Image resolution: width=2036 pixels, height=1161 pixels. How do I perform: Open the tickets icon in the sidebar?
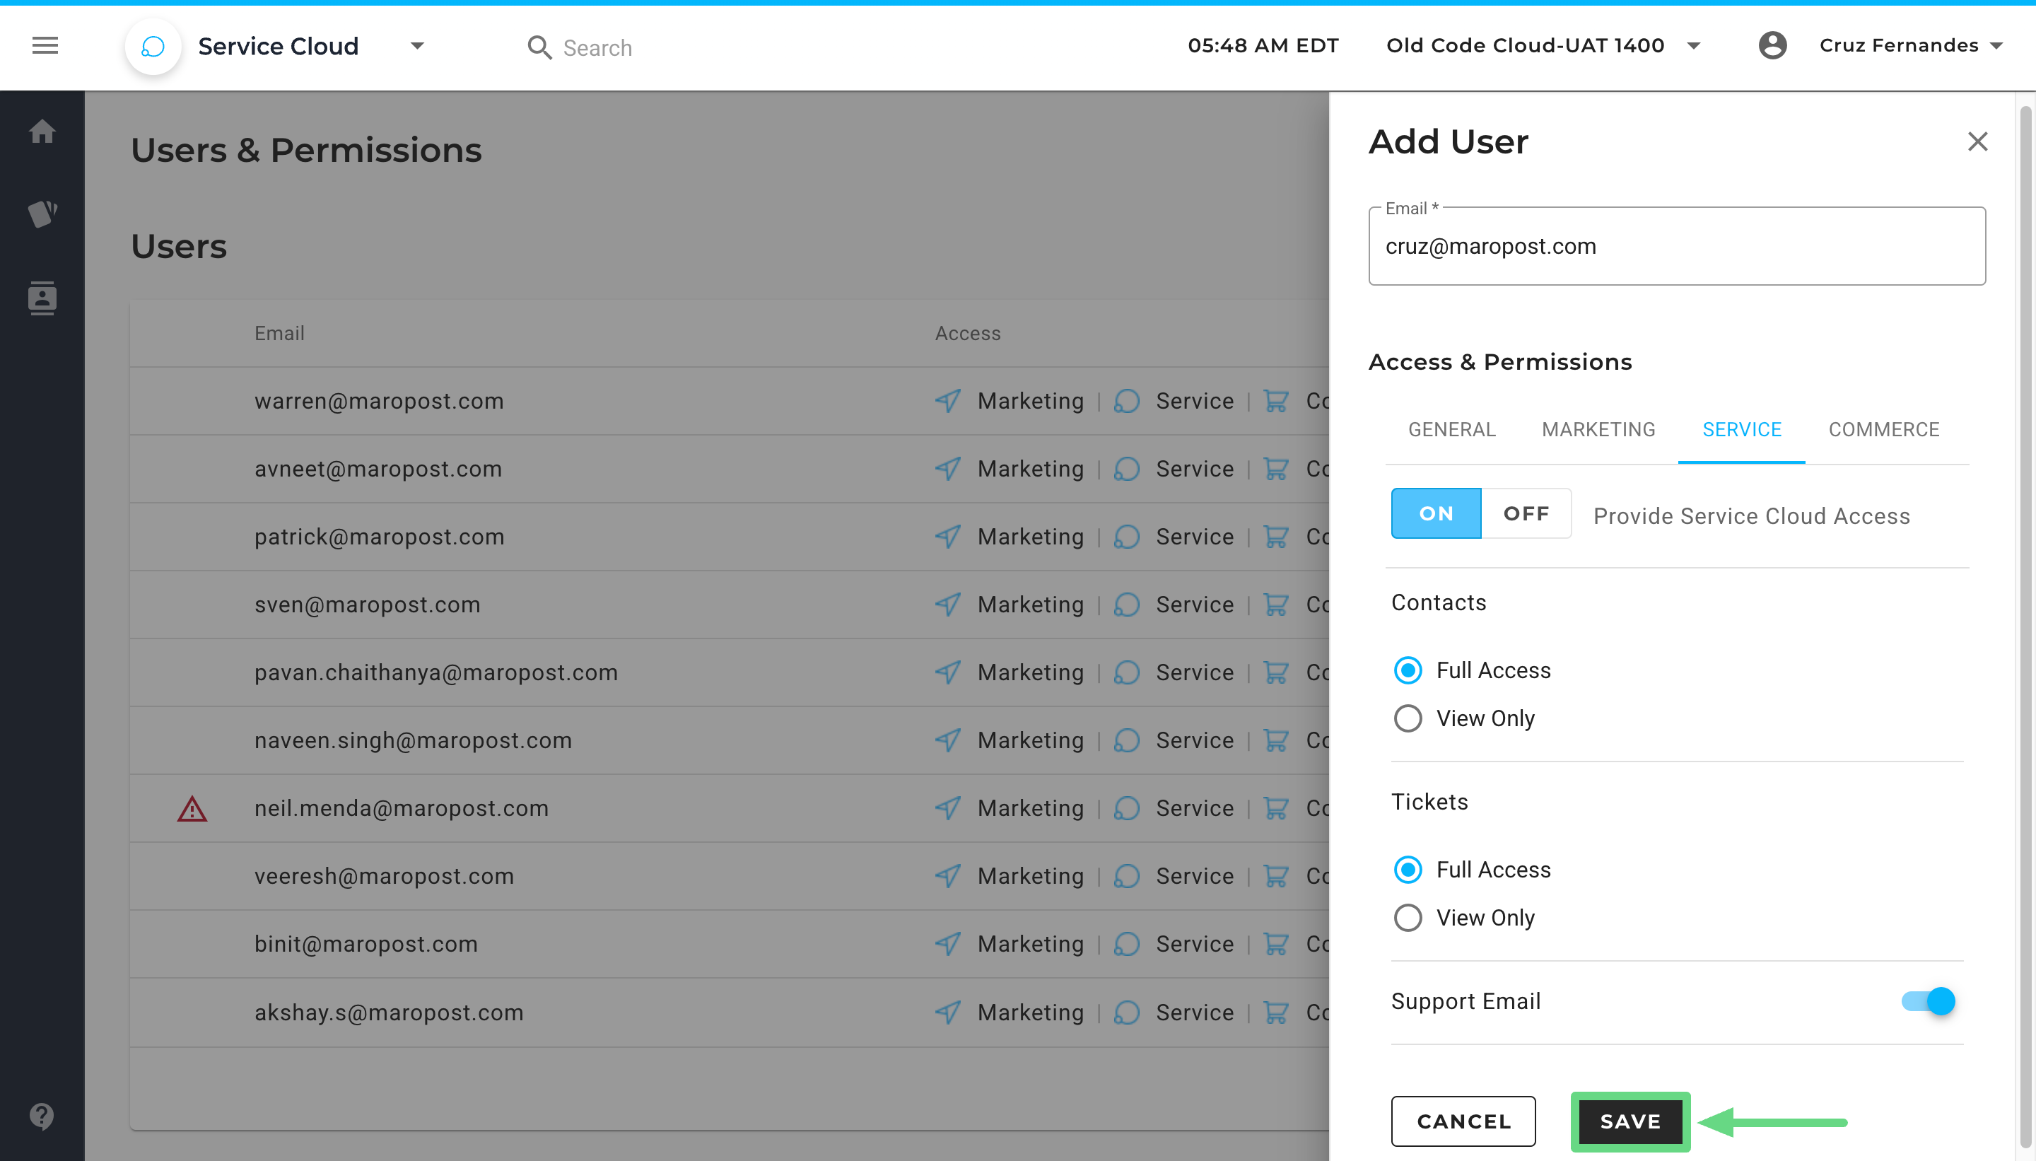[42, 214]
